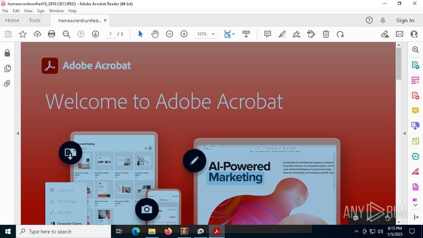The image size is (423, 238).
Task: Rotate the page view
Action: (x=340, y=34)
